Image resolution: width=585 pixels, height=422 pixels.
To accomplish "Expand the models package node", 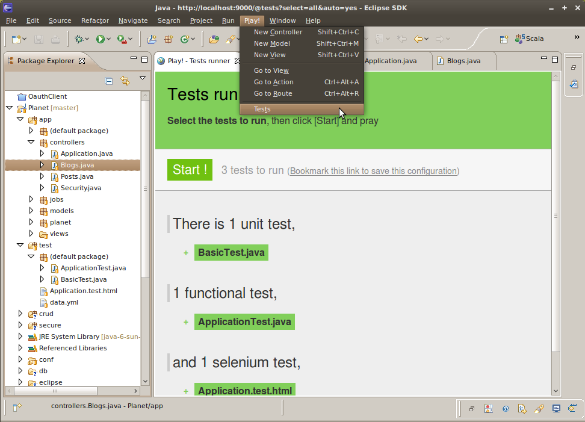I will coord(31,211).
